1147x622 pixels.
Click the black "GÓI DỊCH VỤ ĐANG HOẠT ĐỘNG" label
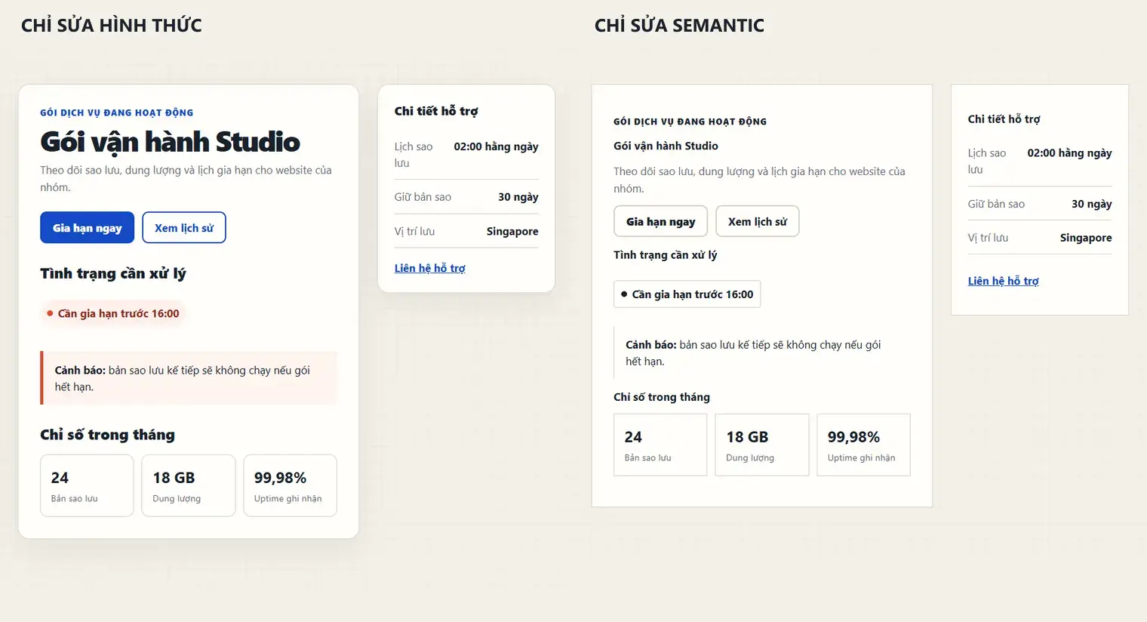(690, 122)
